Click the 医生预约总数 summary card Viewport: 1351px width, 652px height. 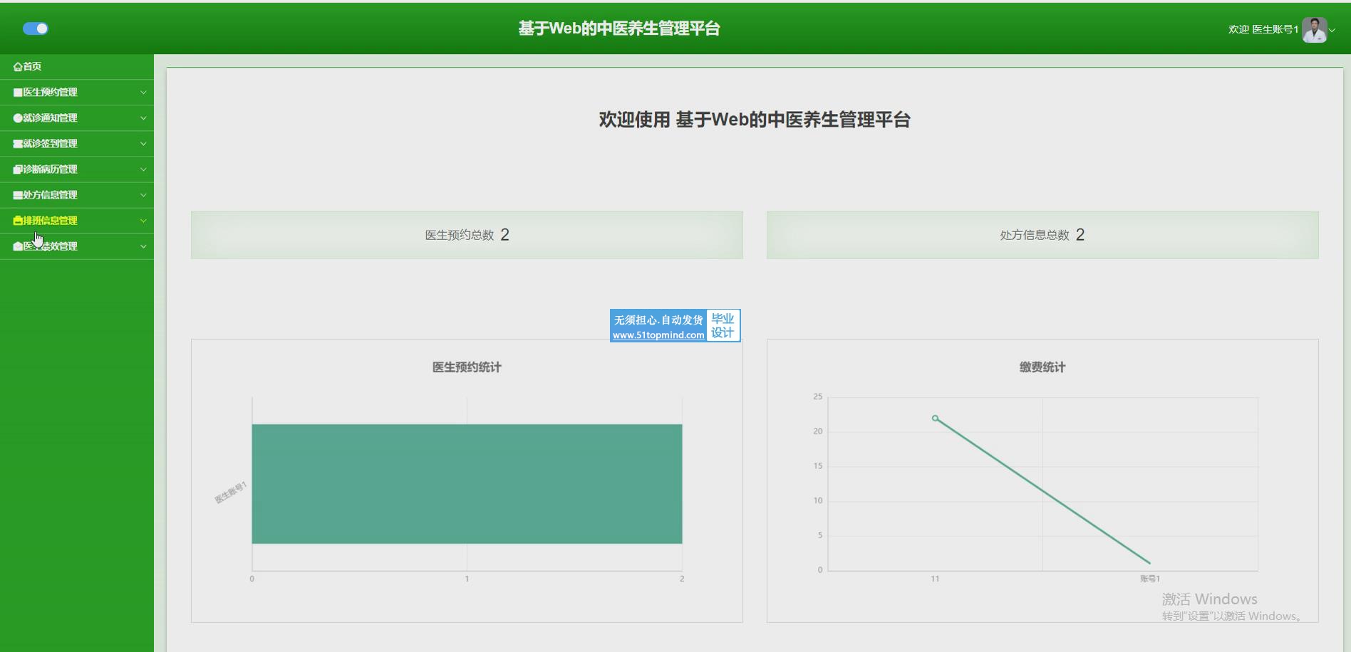point(467,235)
